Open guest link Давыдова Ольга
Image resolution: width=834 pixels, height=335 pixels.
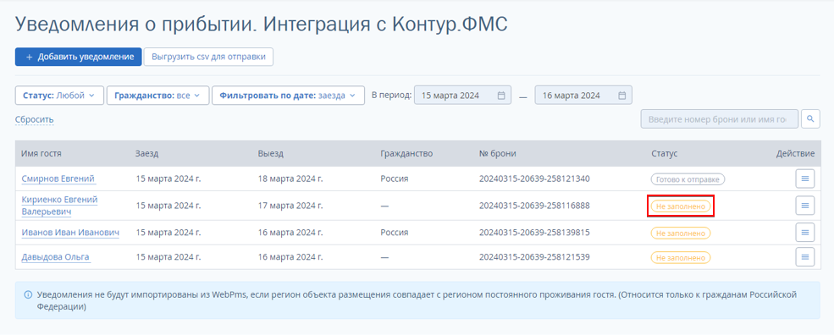[55, 257]
